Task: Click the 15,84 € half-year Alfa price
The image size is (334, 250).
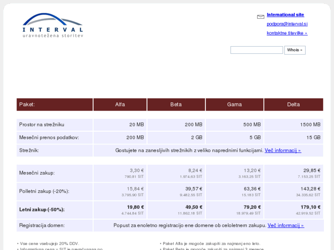Action: click(x=135, y=189)
